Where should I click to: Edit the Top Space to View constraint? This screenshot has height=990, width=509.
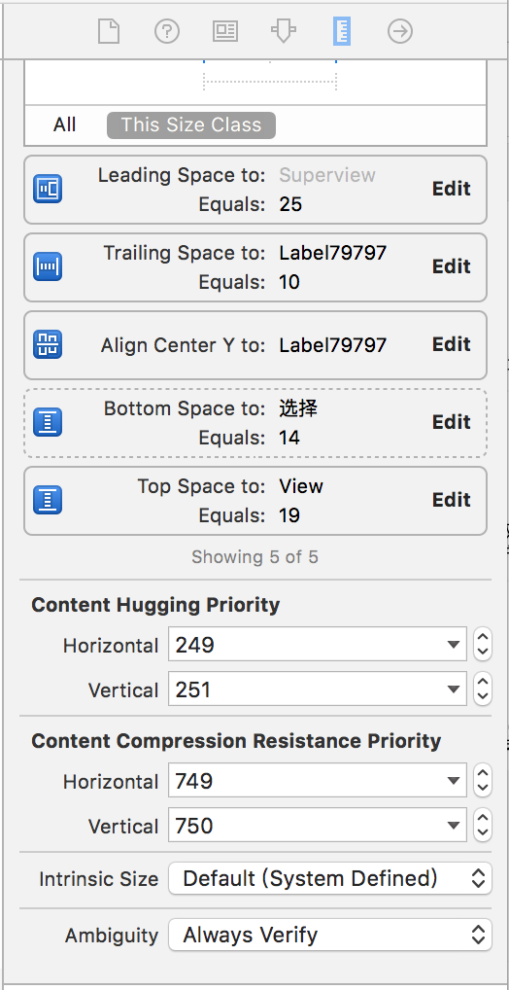pyautogui.click(x=451, y=500)
